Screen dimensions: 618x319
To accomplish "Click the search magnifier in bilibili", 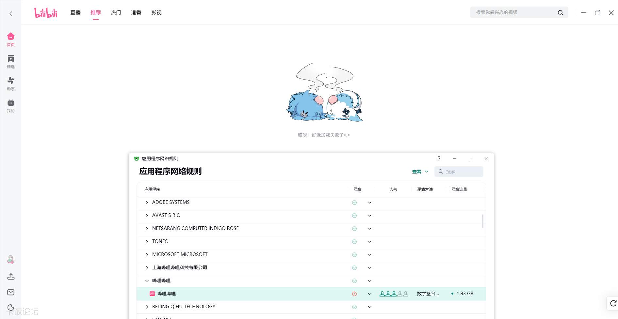I will click(560, 12).
